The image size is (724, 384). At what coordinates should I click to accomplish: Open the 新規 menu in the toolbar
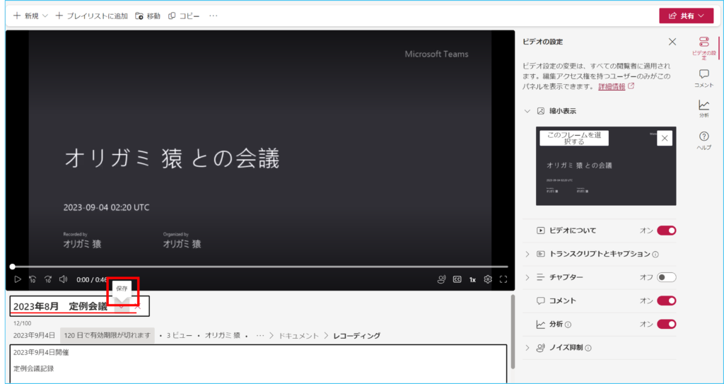30,16
